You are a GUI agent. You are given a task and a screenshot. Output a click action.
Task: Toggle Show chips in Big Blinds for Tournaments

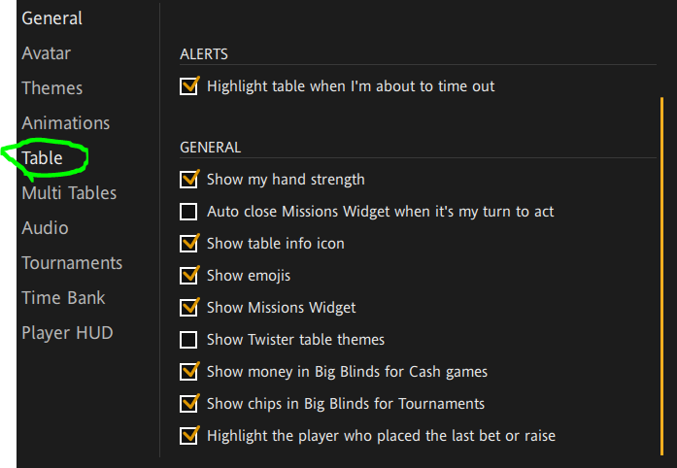(x=189, y=404)
